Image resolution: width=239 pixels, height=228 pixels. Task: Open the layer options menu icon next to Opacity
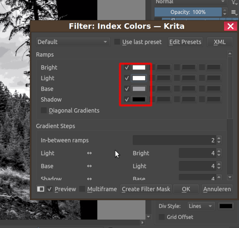pos(234,12)
